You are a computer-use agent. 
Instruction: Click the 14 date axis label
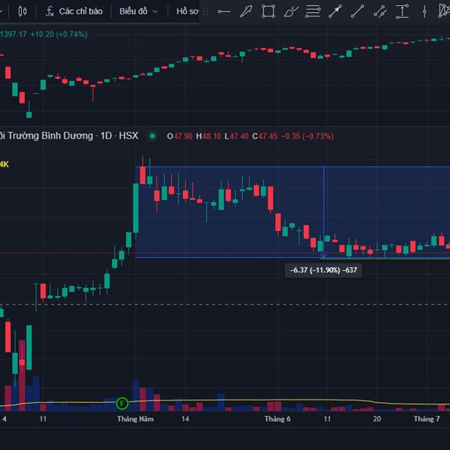coord(185,419)
